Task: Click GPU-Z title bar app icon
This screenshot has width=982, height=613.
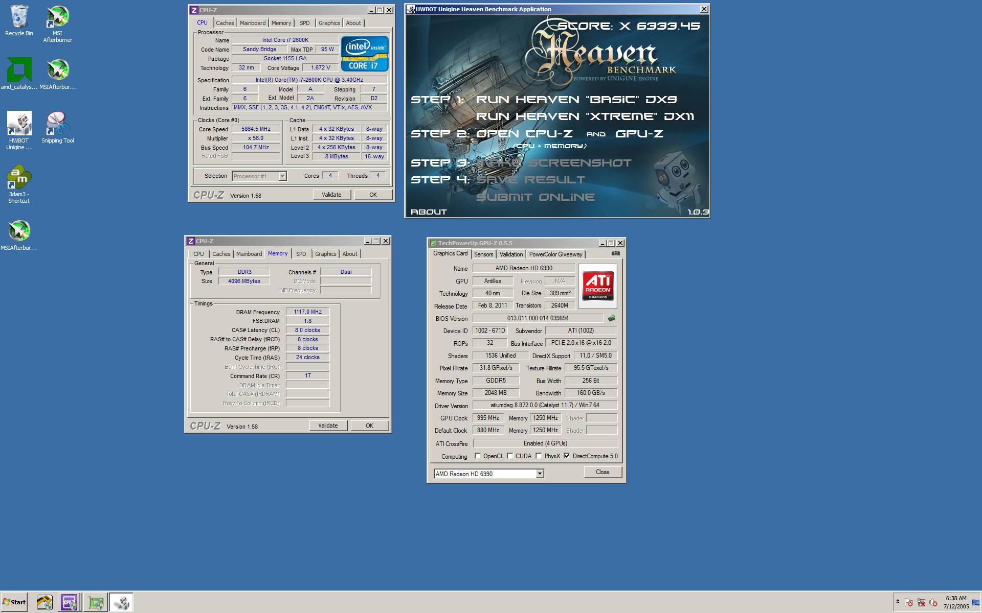Action: click(433, 243)
